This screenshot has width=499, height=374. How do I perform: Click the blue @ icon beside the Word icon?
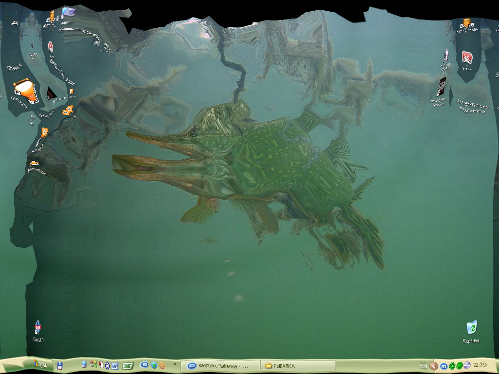click(x=107, y=365)
